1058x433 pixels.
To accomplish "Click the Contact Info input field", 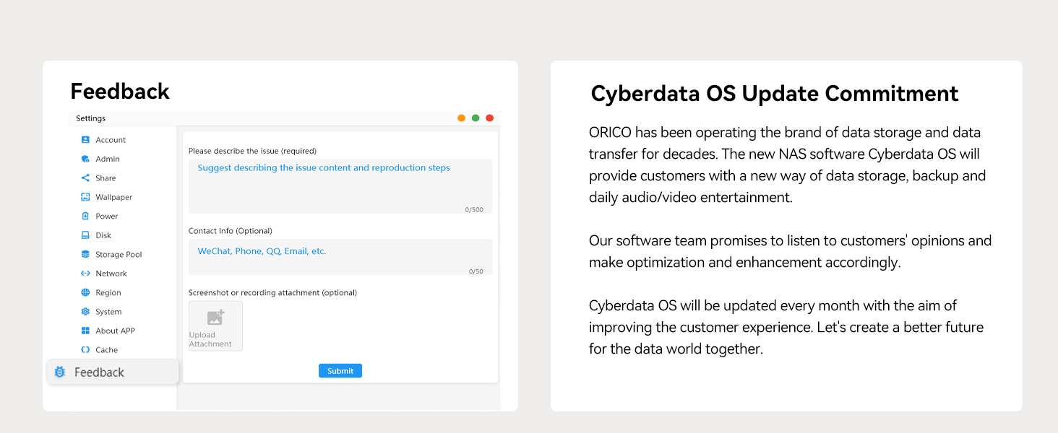I will [x=340, y=256].
